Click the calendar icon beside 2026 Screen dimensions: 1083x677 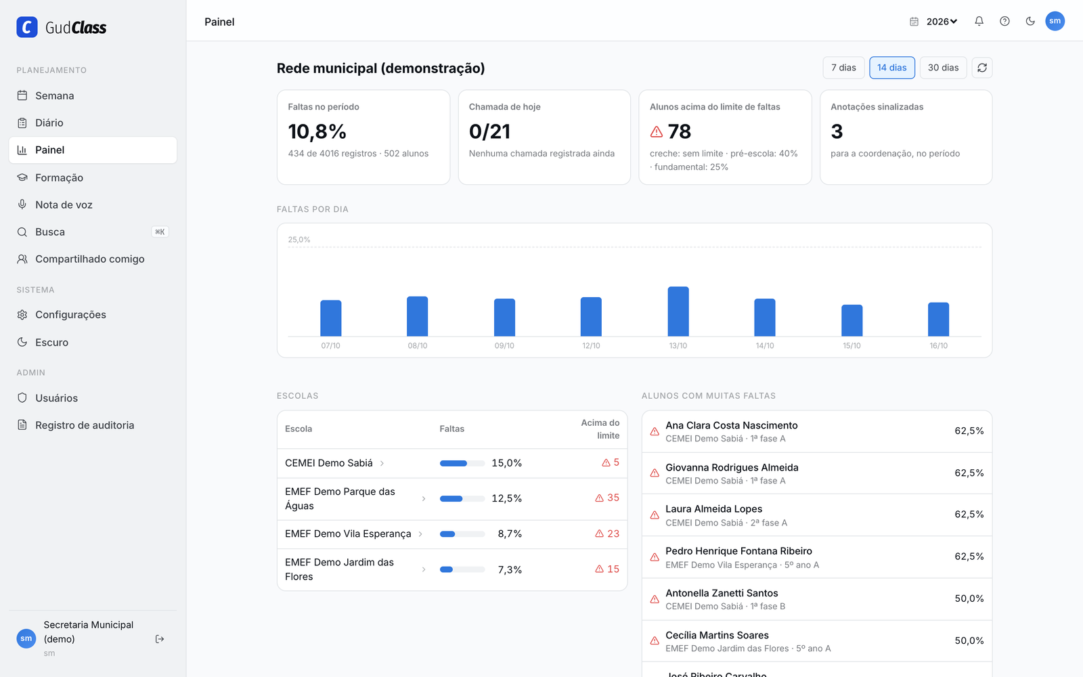coord(914,22)
